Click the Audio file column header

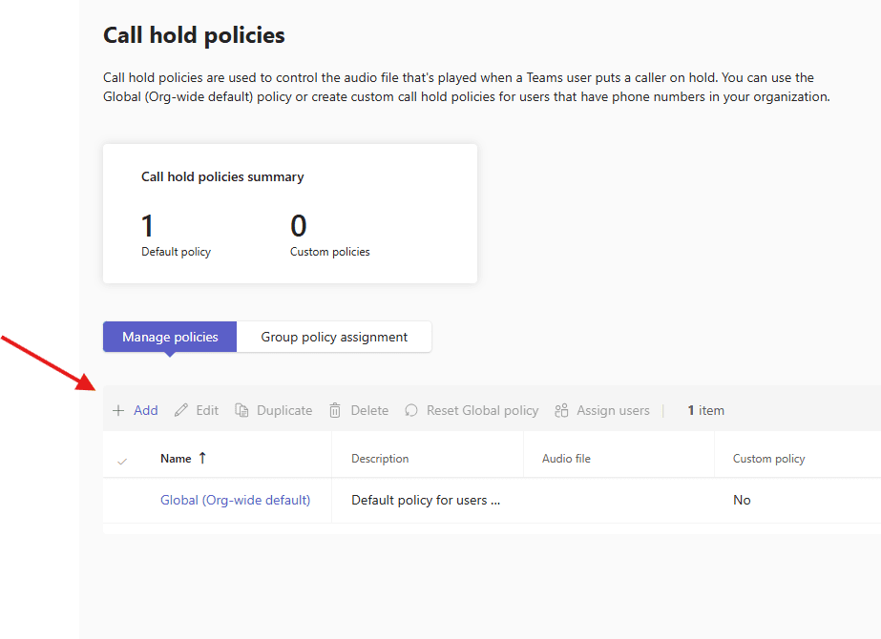(x=566, y=459)
